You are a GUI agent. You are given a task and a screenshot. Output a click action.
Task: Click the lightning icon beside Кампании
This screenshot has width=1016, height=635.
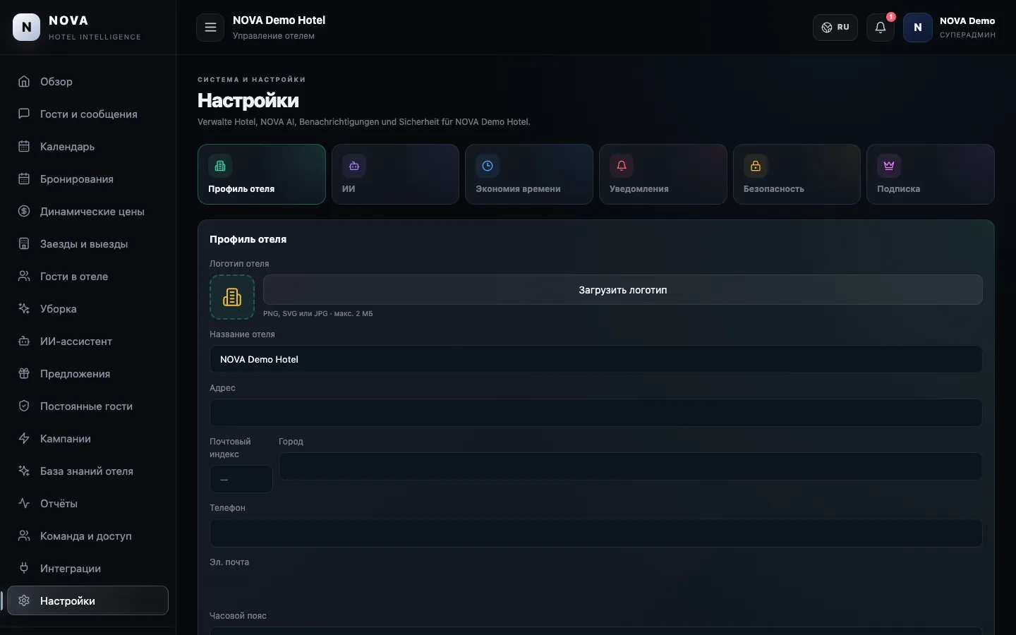point(24,438)
